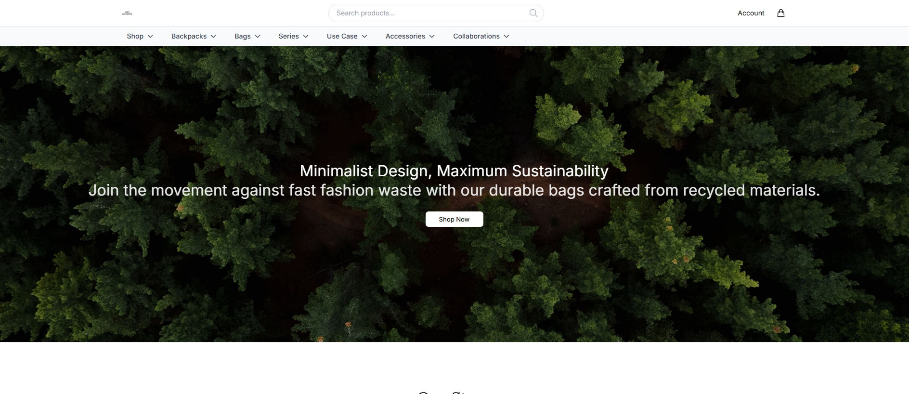Image resolution: width=909 pixels, height=394 pixels.
Task: Expand the Series dropdown chevron
Action: 306,36
